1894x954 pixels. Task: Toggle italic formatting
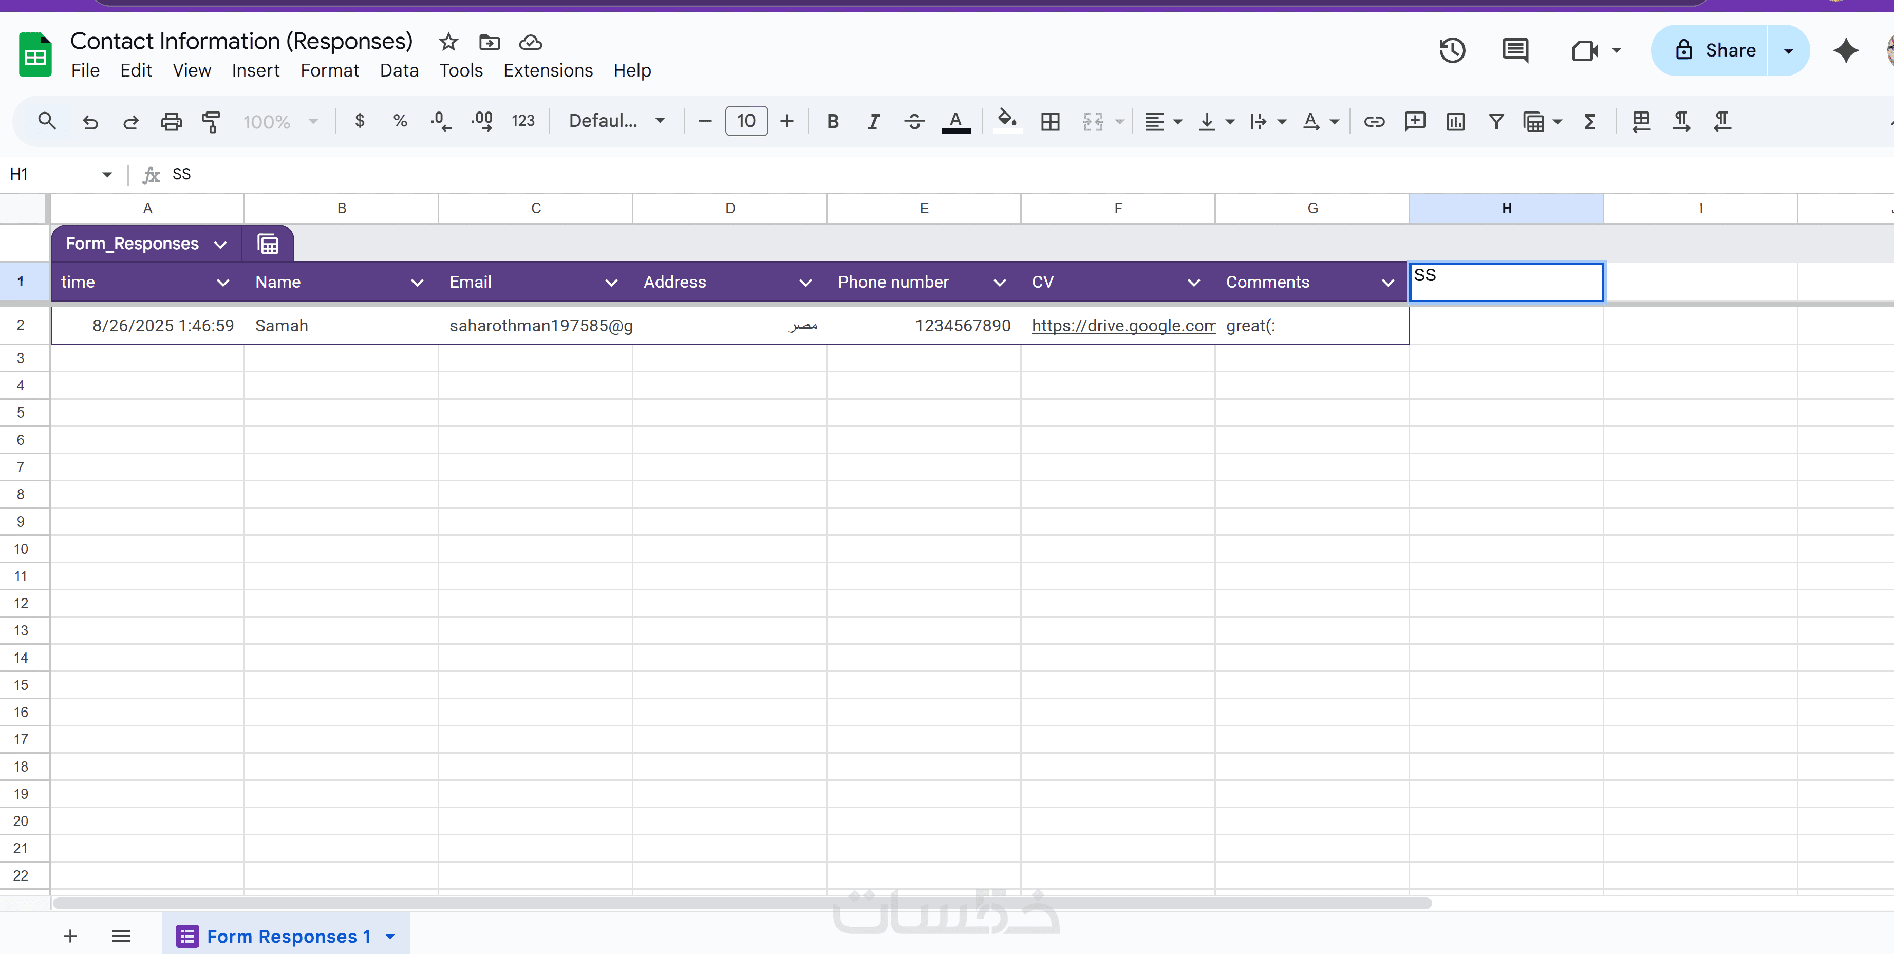(x=873, y=121)
